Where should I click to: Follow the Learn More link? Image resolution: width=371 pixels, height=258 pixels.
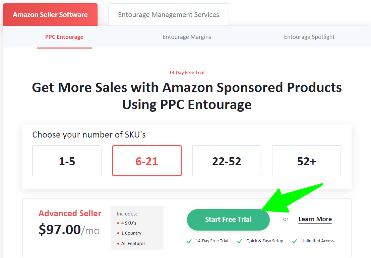(315, 219)
